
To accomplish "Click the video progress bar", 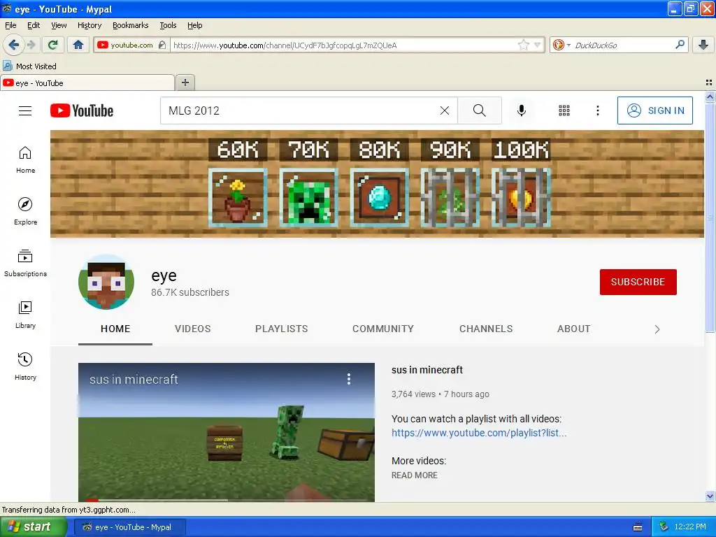I will tap(227, 500).
